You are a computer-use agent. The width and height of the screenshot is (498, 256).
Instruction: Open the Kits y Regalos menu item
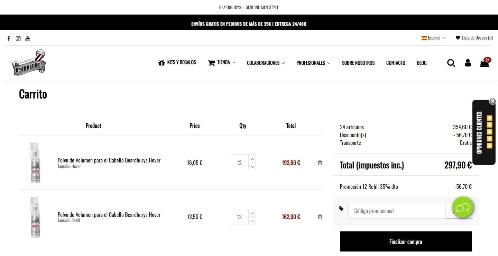(177, 63)
